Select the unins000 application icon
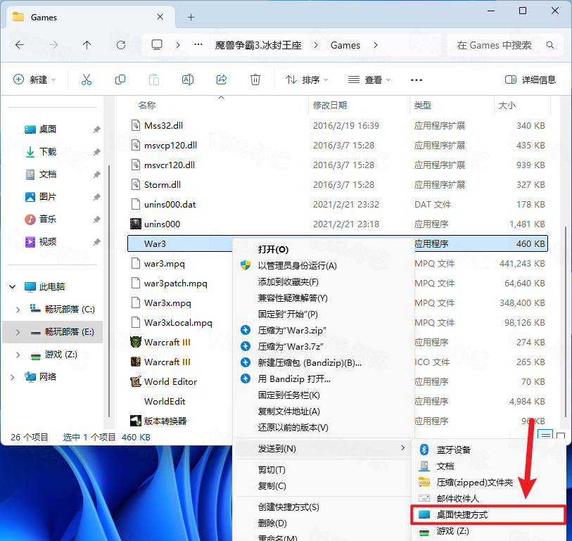Screen dimensions: 572x541 [136, 224]
